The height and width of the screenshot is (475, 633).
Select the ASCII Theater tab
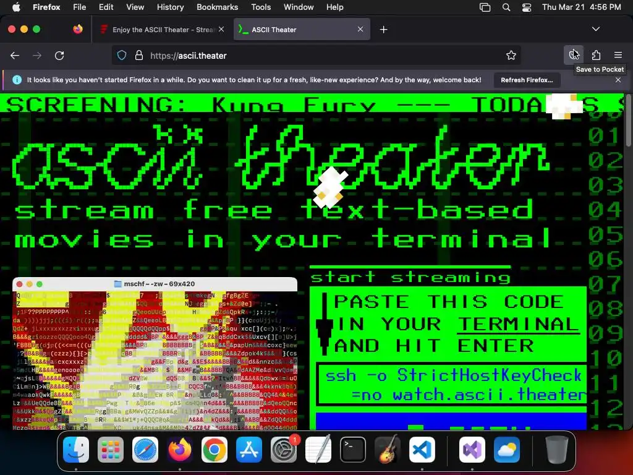pyautogui.click(x=302, y=30)
